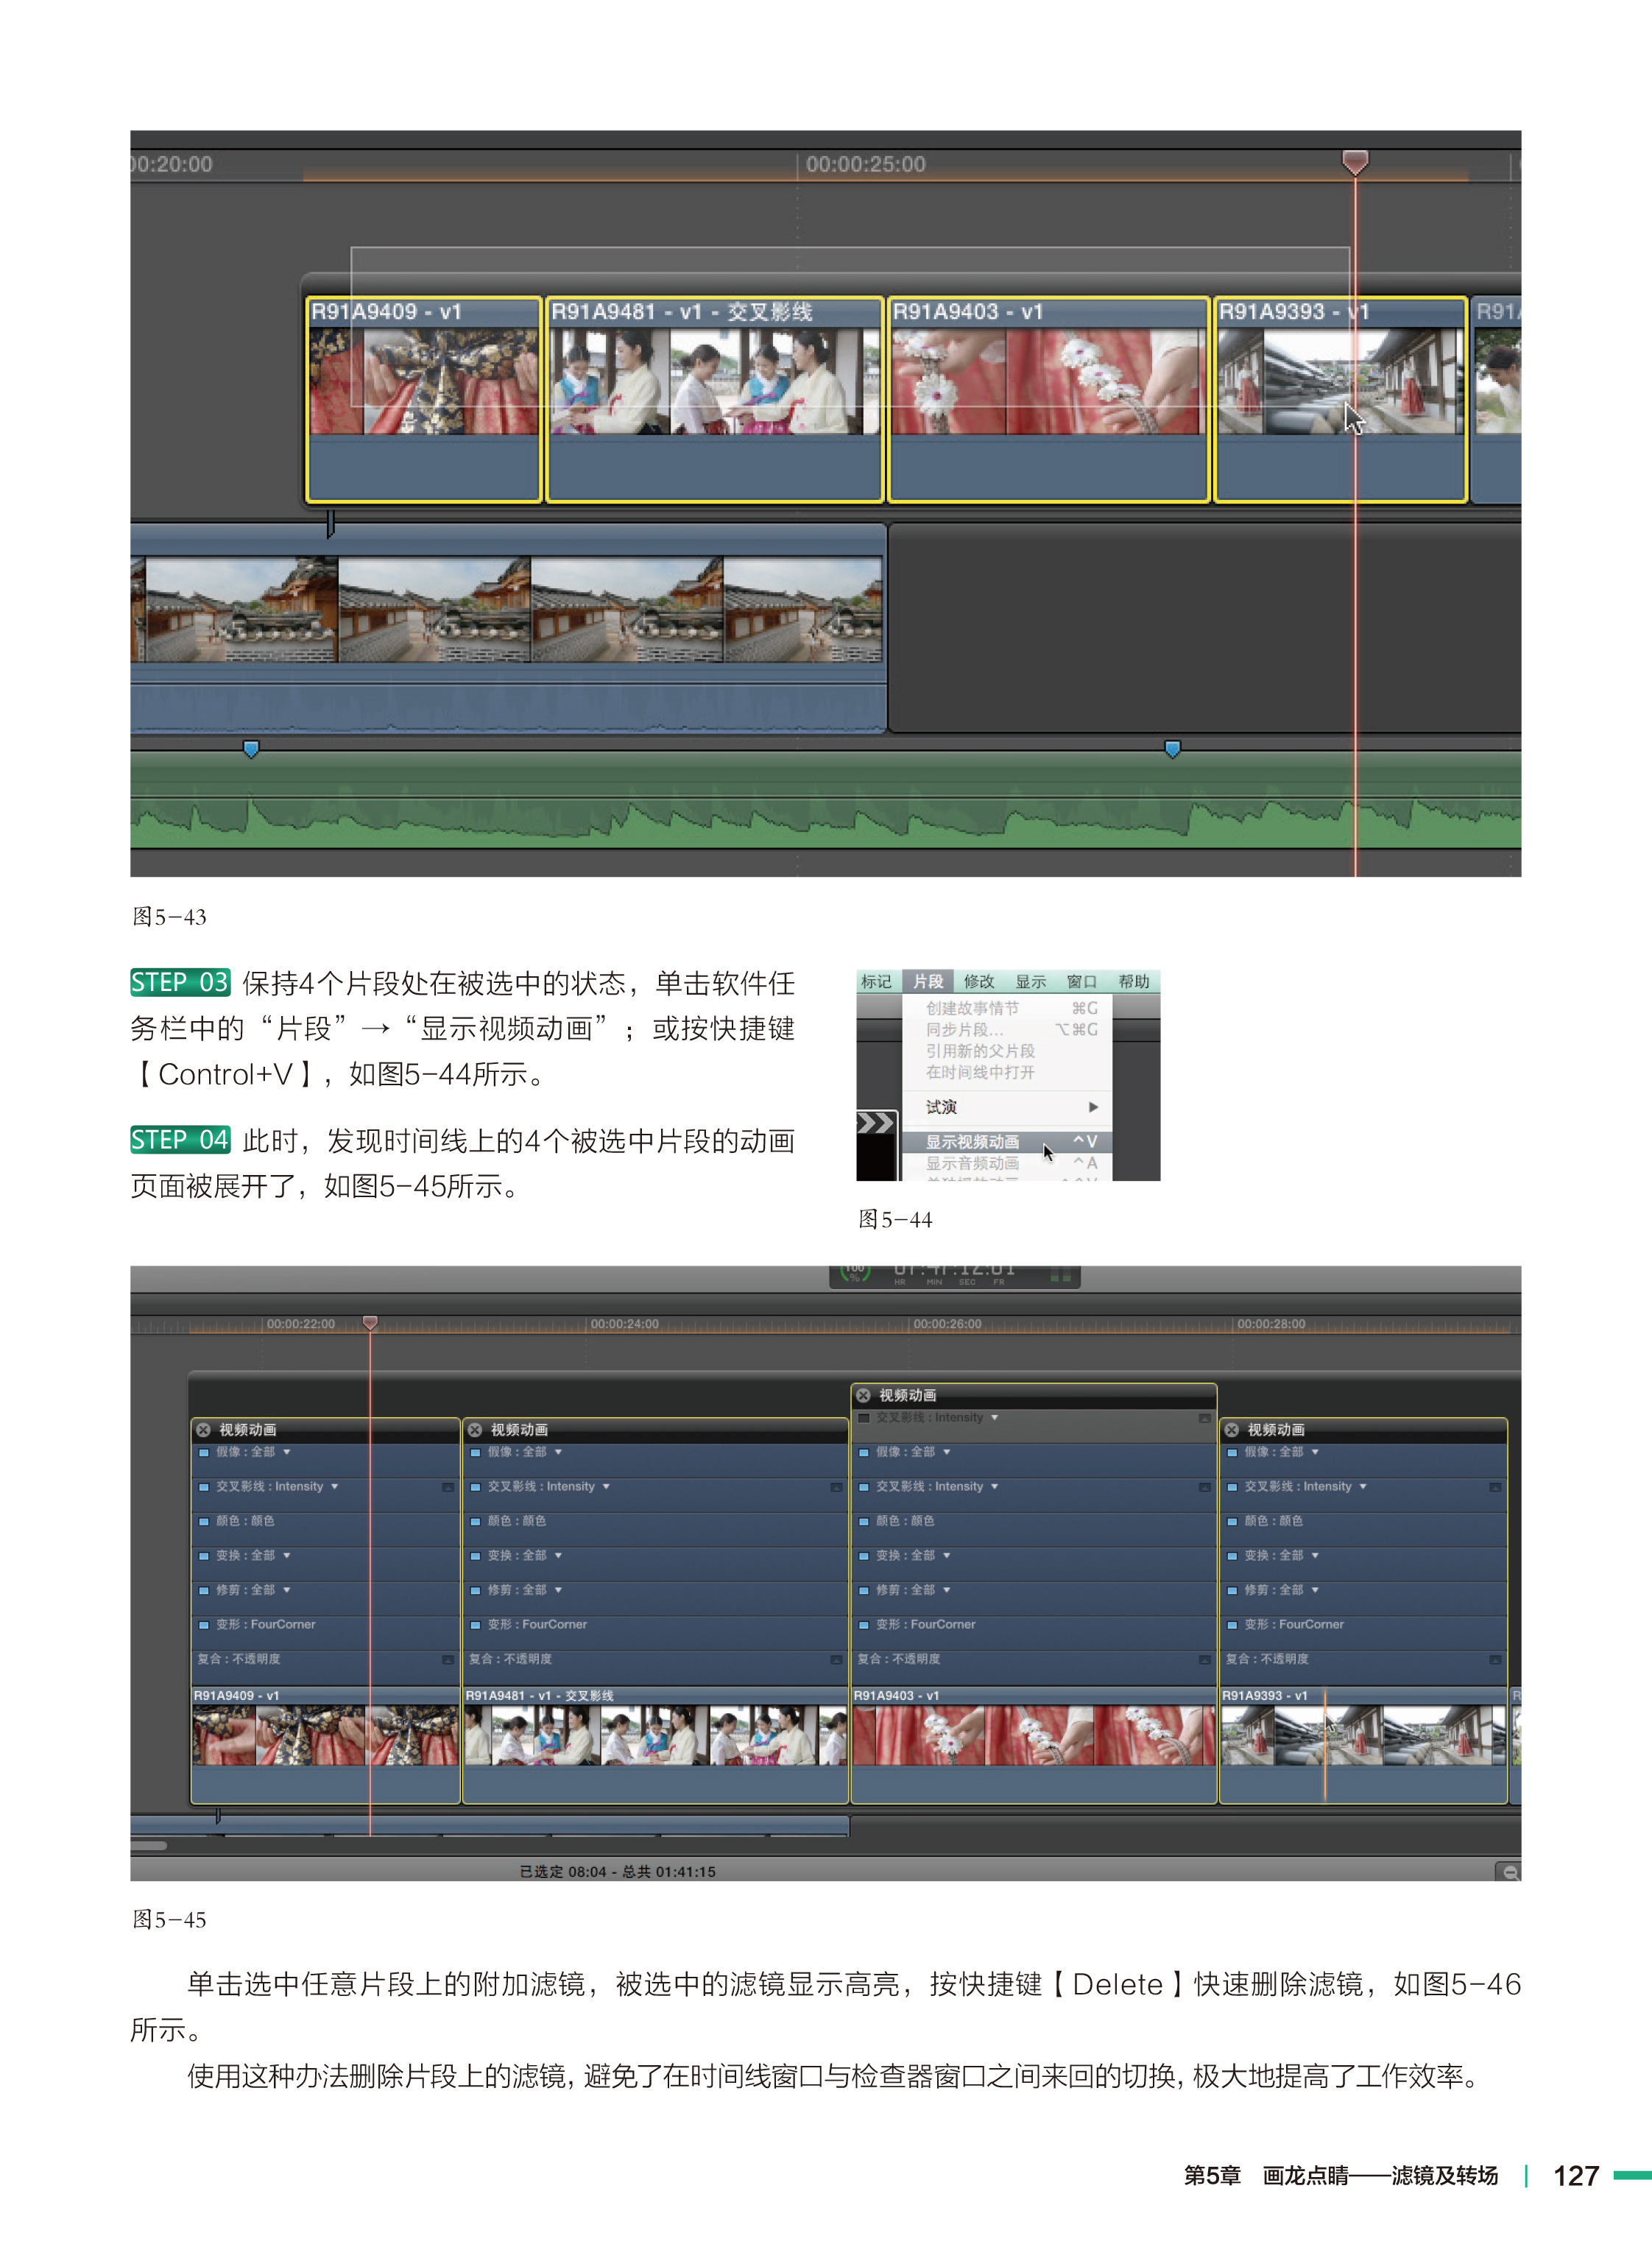1652x2261 pixels.
Task: Toggle the highlighted 交叉影线 checkbox on clip R91A9403
Action: tap(864, 1418)
